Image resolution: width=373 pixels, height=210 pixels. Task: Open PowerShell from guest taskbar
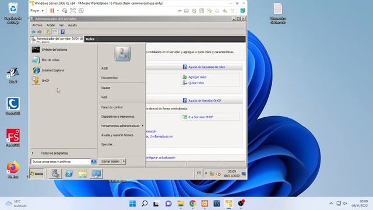[69, 174]
